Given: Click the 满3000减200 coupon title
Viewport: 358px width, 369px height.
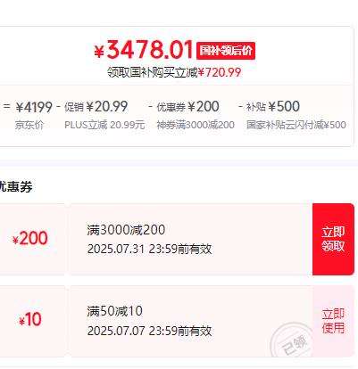Looking at the screenshot, I should click(126, 230).
